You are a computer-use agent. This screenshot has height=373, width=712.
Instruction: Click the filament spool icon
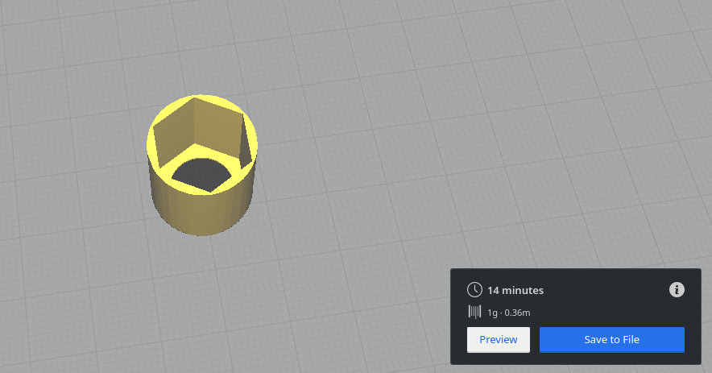coord(474,312)
